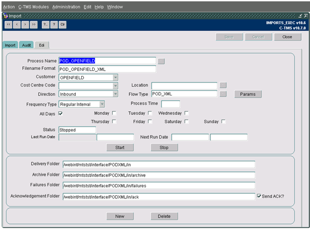Click the Delete button
This screenshot has height=229, width=310.
[x=164, y=216]
